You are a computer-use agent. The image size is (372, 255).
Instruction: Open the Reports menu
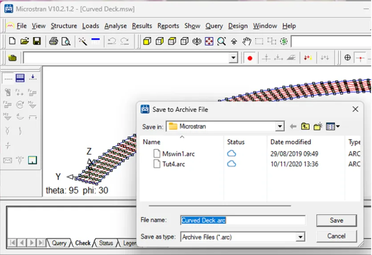tap(168, 26)
